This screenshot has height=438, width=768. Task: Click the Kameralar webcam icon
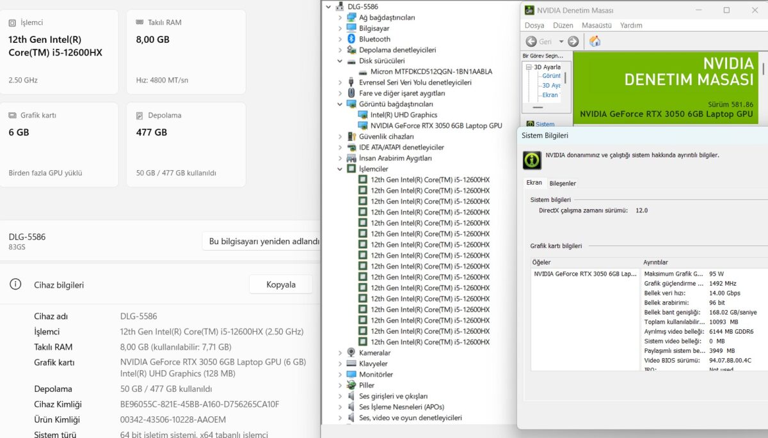tap(351, 352)
